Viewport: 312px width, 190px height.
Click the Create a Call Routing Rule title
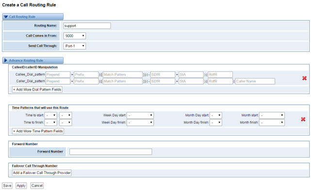point(29,5)
